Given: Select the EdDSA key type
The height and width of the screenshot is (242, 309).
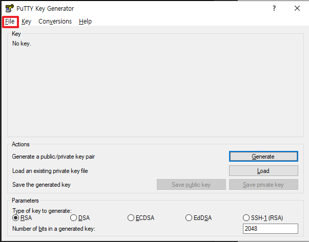Looking at the screenshot, I should click(199, 218).
